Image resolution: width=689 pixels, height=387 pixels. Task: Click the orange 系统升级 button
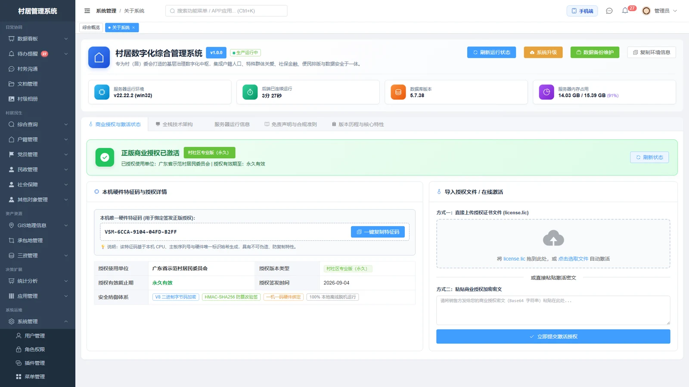pos(543,52)
